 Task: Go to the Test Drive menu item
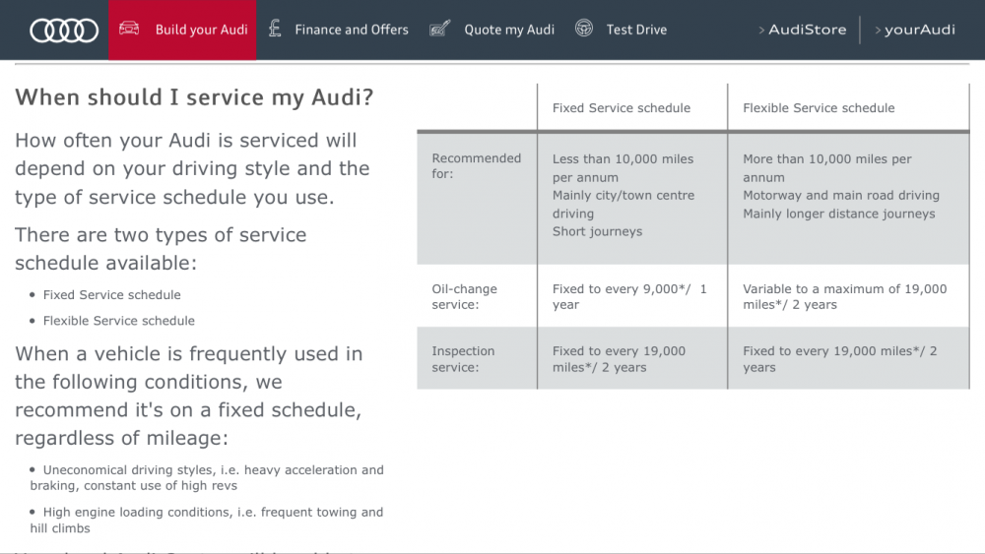(636, 30)
